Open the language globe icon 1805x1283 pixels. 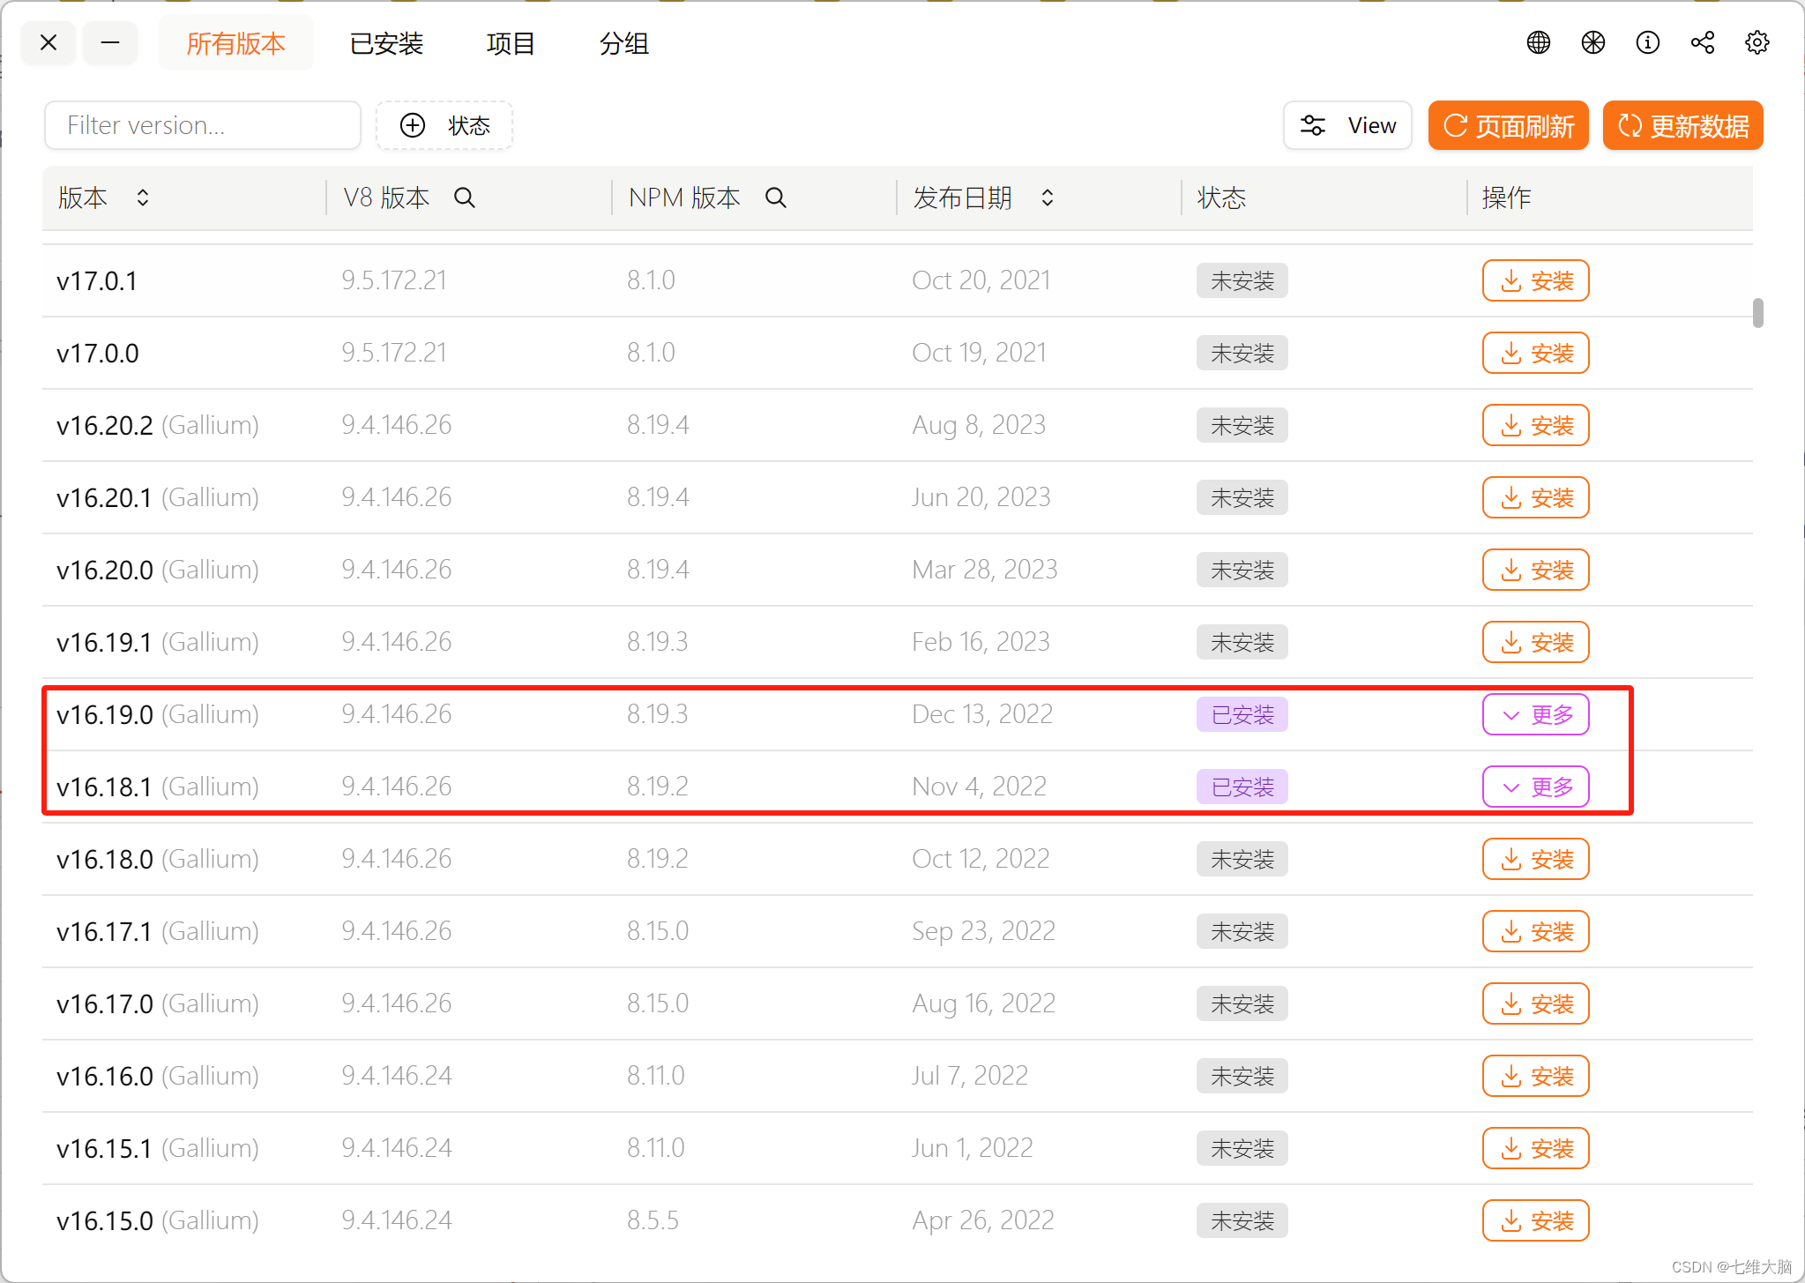[x=1538, y=42]
